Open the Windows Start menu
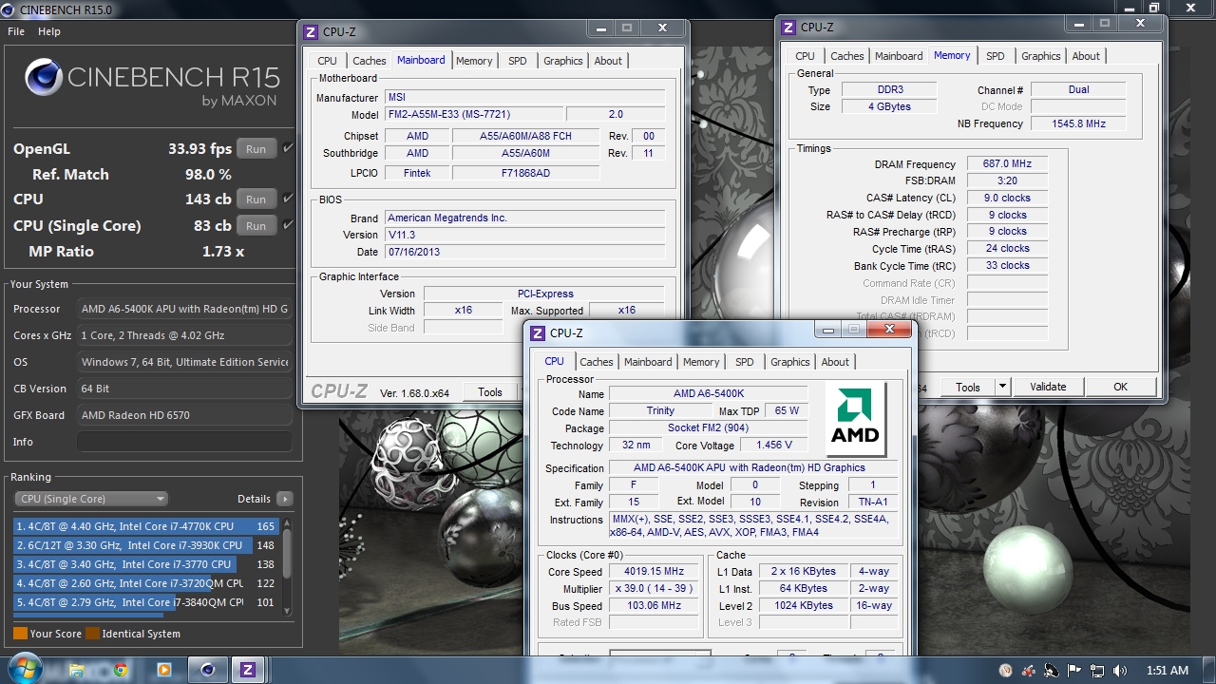This screenshot has width=1216, height=684. pos(25,669)
